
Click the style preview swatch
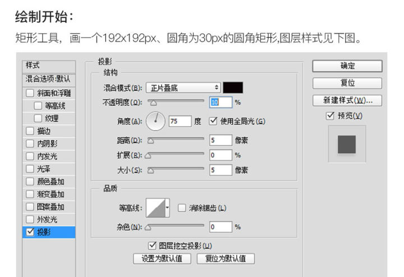pyautogui.click(x=346, y=144)
